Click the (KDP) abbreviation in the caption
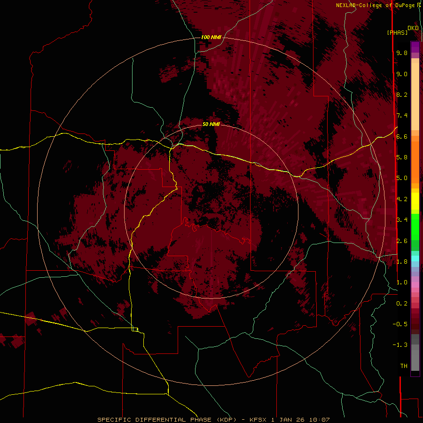Screen dimensions: 423x423 click(x=227, y=420)
